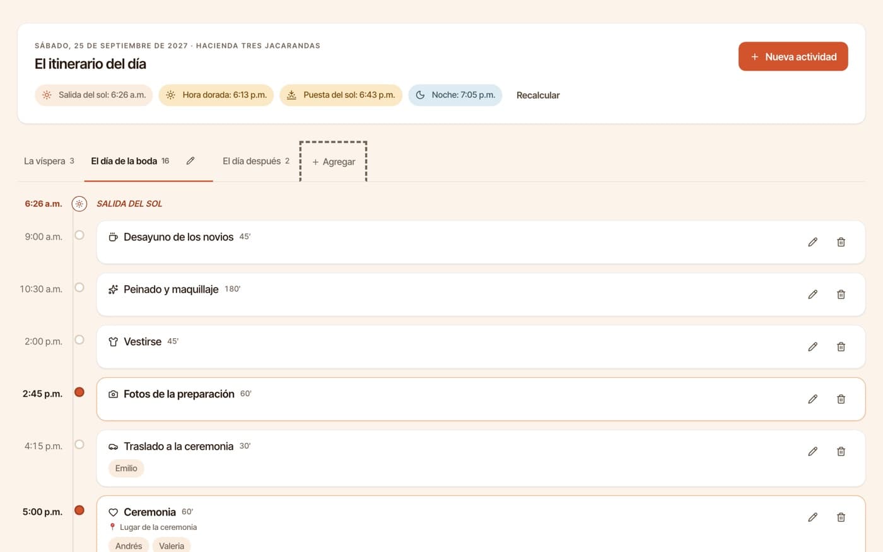Viewport: 883px width, 552px height.
Task: Toggle the 9:00 a.m. timeline dot
Action: pos(79,235)
